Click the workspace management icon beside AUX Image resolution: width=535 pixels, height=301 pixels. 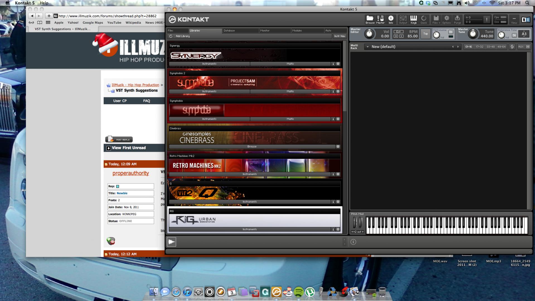coord(512,47)
